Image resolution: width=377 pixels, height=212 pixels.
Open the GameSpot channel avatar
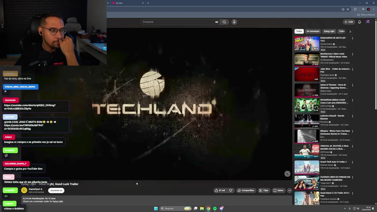[24, 191]
